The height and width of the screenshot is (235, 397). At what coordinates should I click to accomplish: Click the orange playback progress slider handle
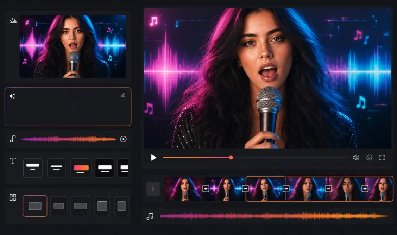pos(231,158)
